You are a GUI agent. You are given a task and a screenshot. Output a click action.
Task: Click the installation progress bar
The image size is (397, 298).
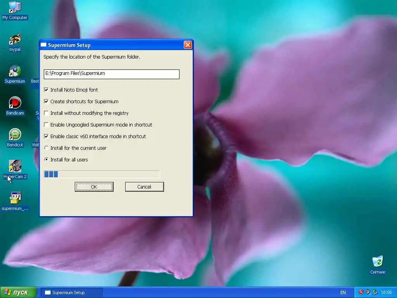point(102,174)
